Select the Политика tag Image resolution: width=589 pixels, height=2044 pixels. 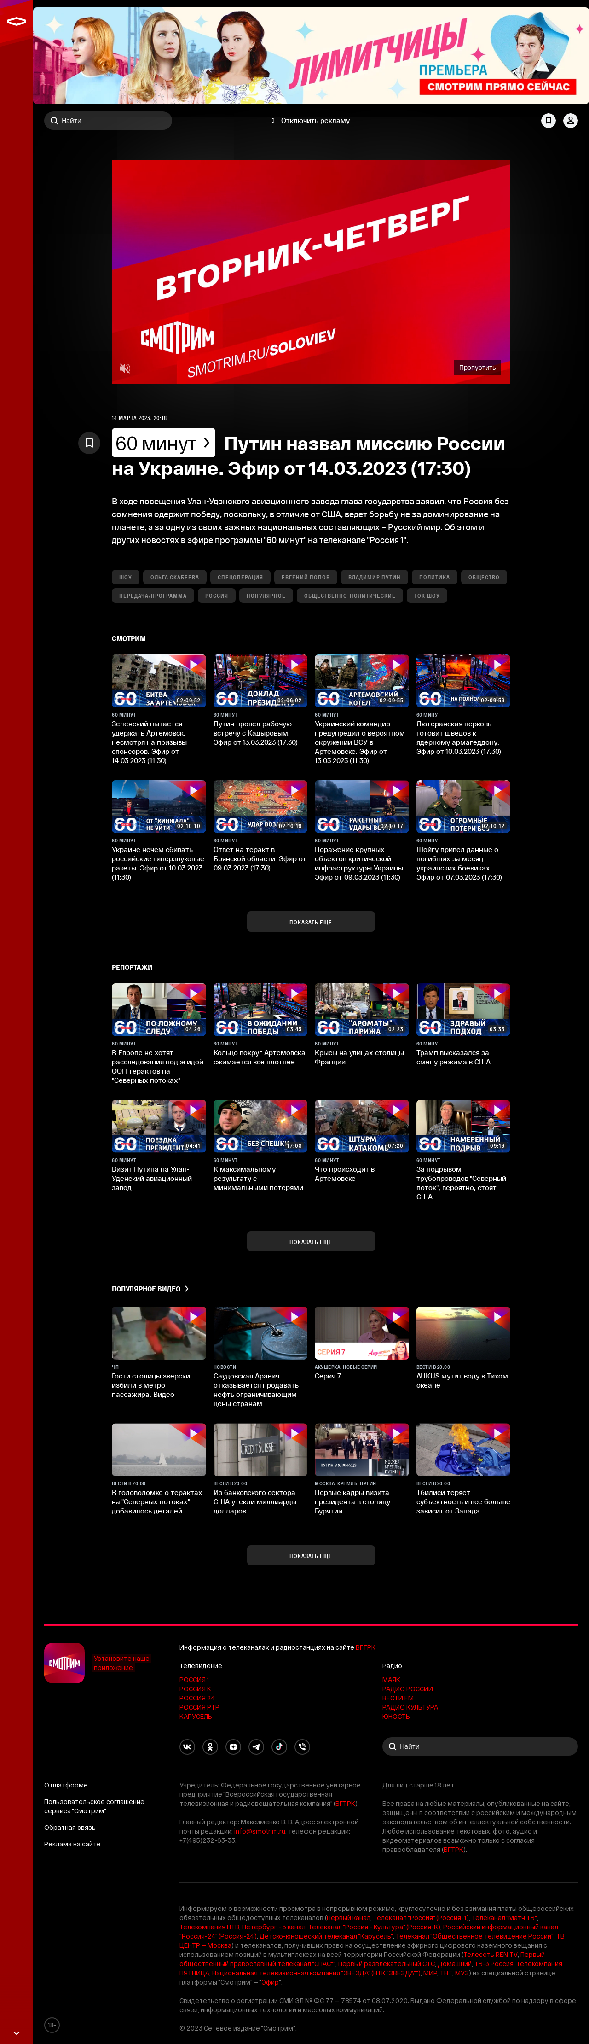434,577
